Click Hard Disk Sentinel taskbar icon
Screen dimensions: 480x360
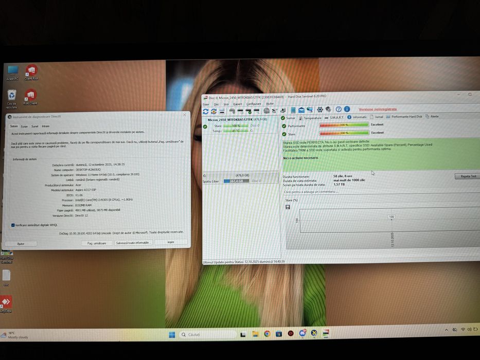326,333
